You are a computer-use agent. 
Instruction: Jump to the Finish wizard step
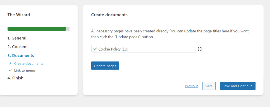pyautogui.click(x=15, y=78)
